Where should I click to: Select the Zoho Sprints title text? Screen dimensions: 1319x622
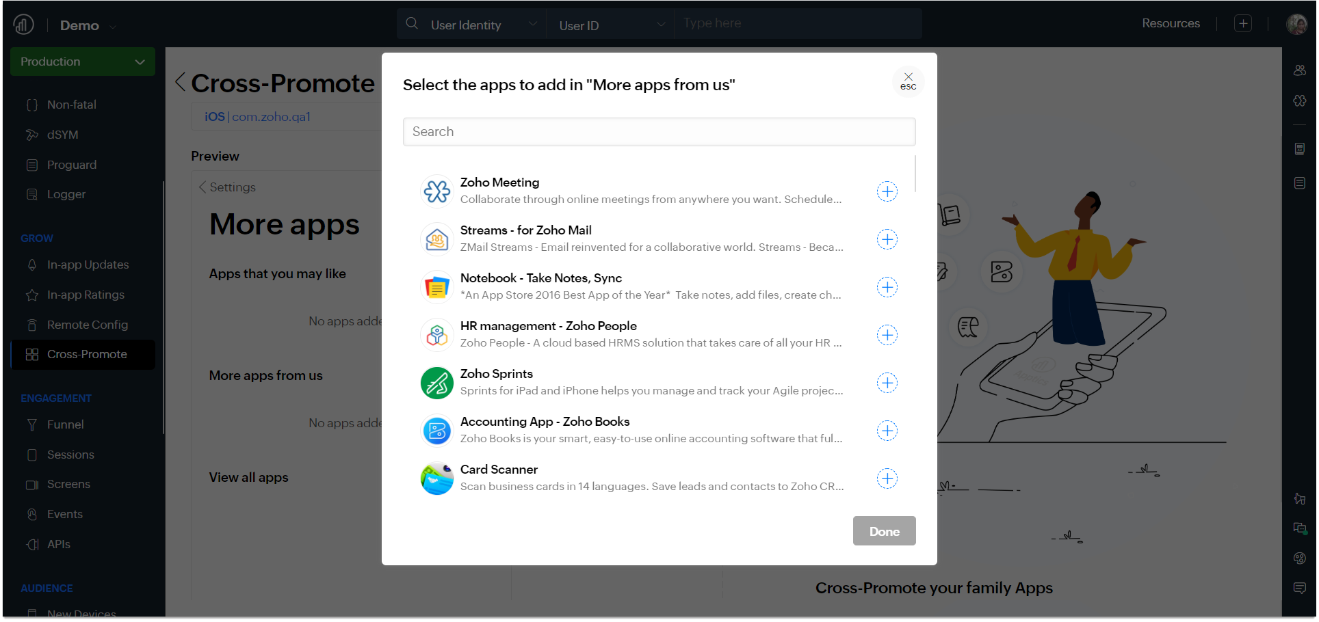(497, 374)
